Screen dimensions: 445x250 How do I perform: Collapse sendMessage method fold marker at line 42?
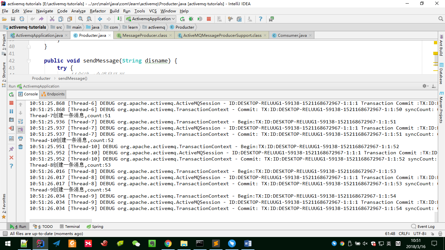tap(29, 61)
